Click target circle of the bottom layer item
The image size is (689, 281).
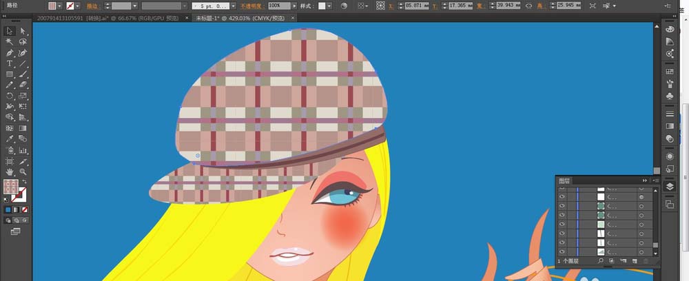click(641, 253)
